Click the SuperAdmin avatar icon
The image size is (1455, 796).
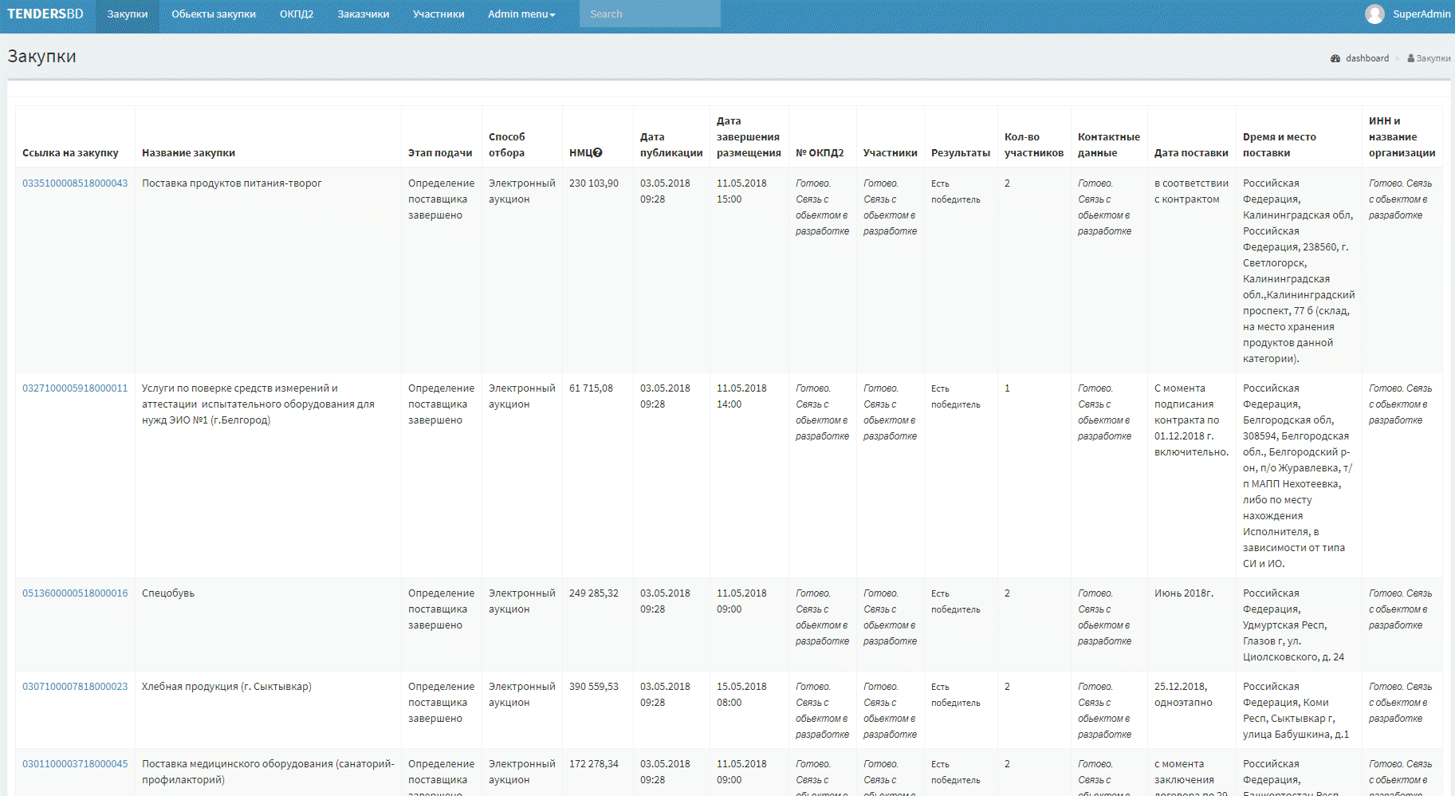[x=1374, y=14]
